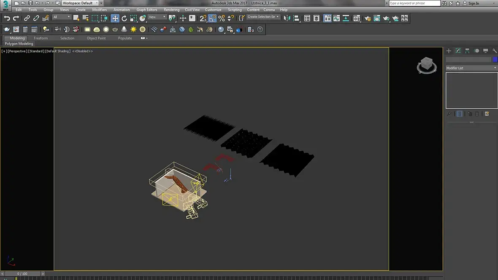Viewport: 498px width, 280px height.
Task: Click the Select by Name icon
Action: (85, 18)
